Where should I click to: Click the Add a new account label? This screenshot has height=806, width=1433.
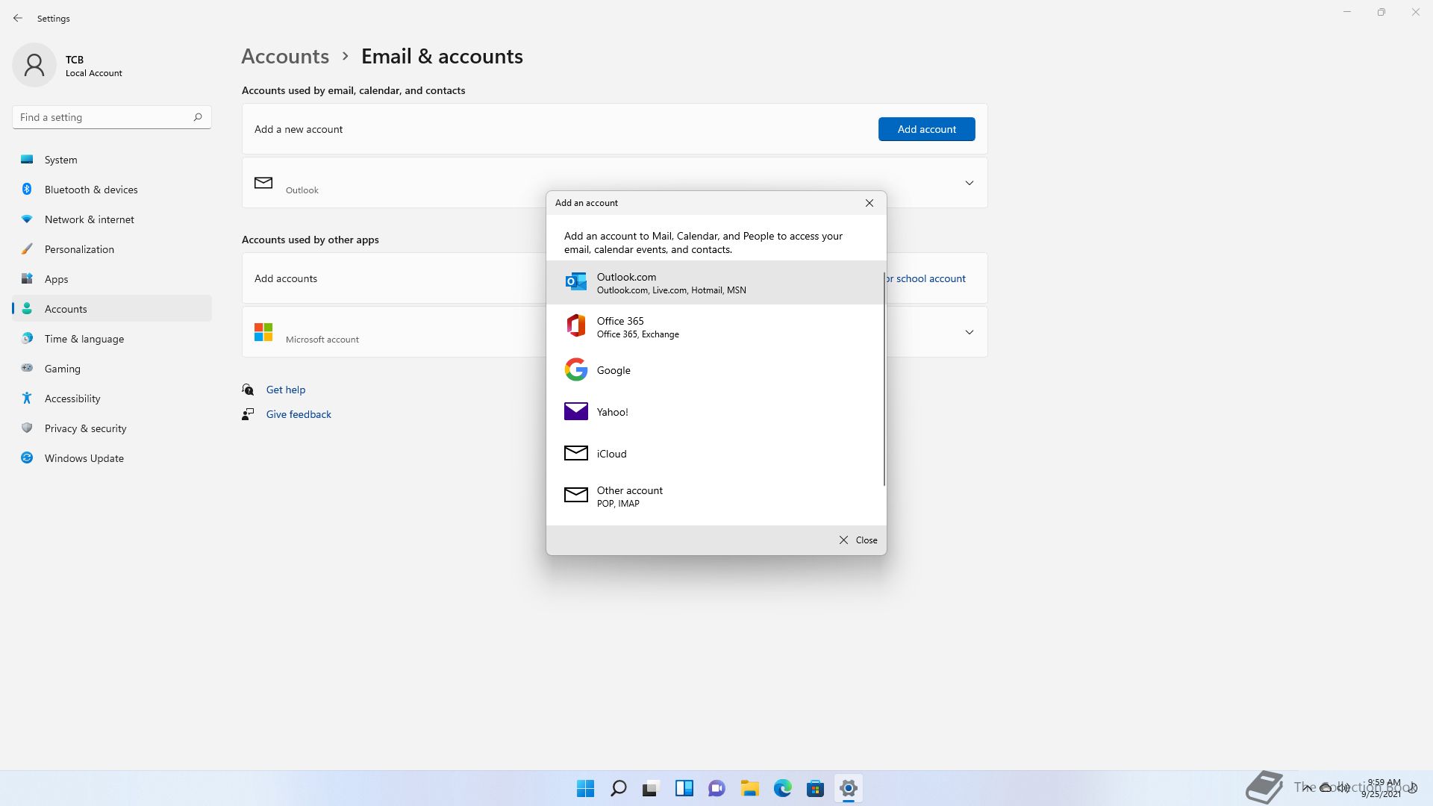click(299, 129)
